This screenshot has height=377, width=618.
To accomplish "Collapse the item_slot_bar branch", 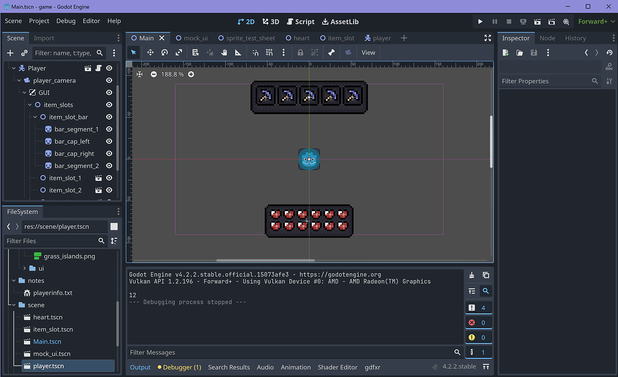I will click(x=35, y=116).
